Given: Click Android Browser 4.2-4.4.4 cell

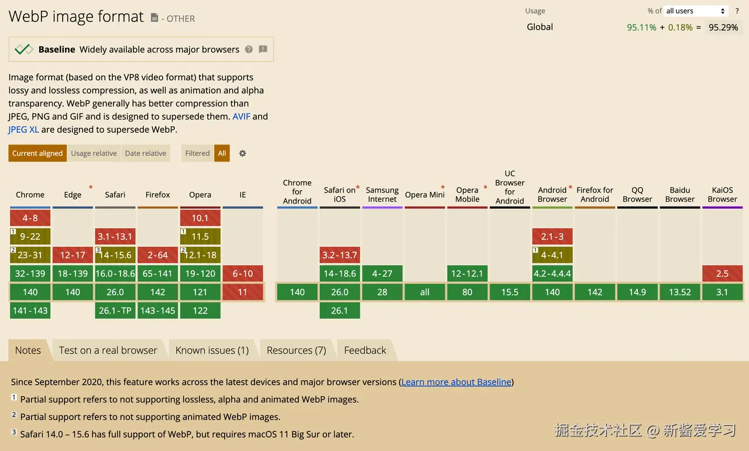Looking at the screenshot, I should point(552,273).
